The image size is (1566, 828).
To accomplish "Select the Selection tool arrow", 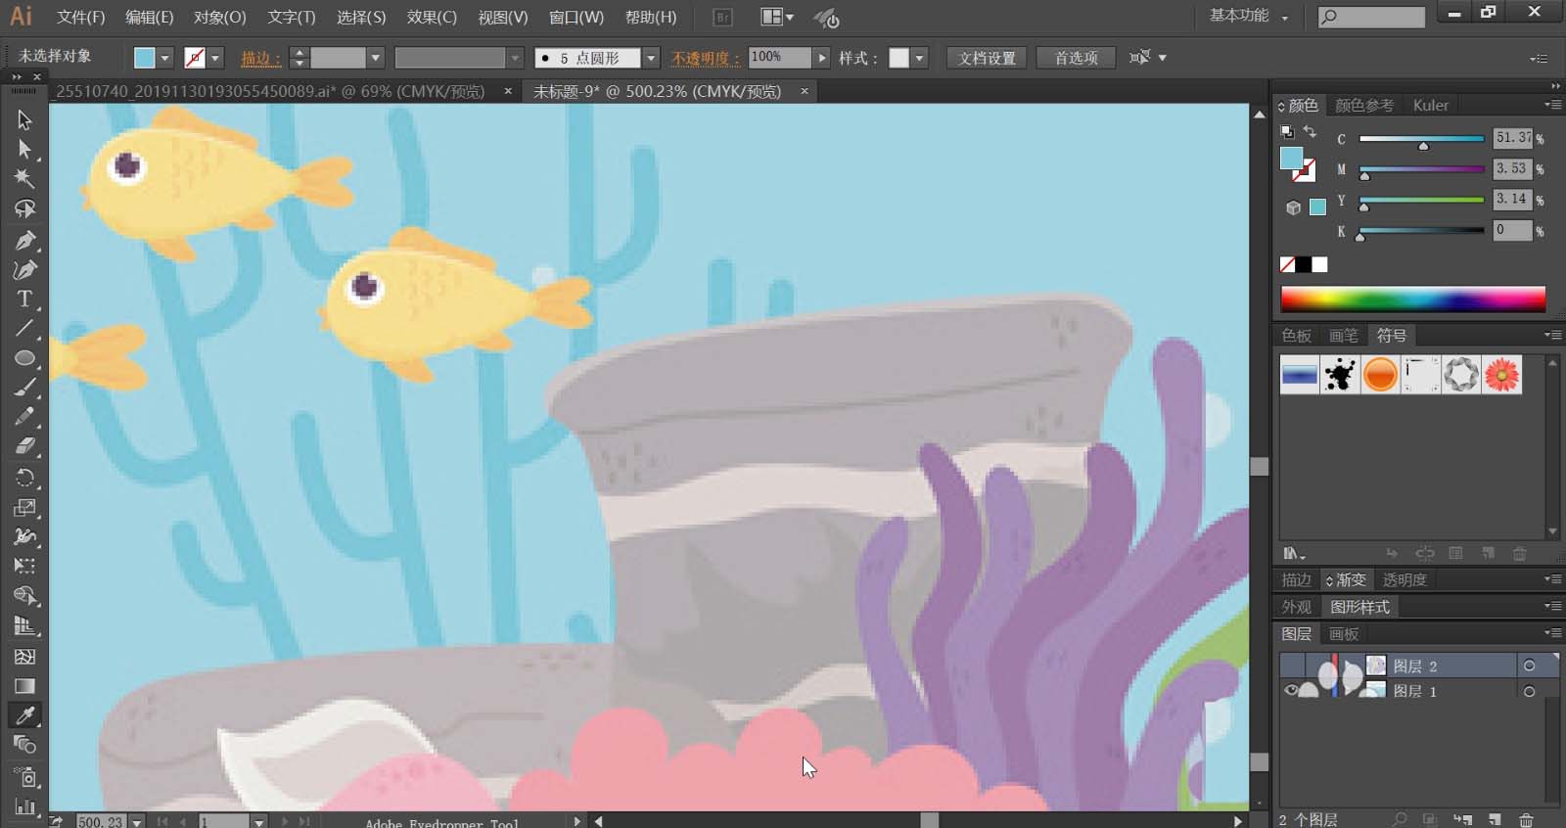I will click(24, 119).
